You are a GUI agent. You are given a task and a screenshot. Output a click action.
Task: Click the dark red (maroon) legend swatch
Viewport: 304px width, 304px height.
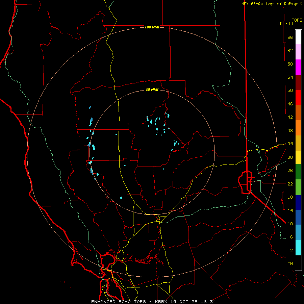click(x=298, y=82)
